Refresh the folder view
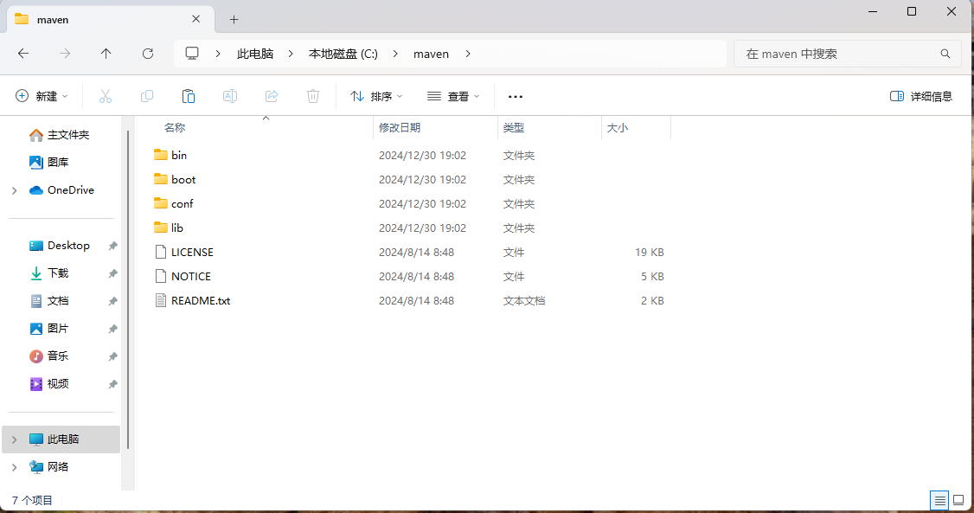The width and height of the screenshot is (974, 513). tap(147, 54)
